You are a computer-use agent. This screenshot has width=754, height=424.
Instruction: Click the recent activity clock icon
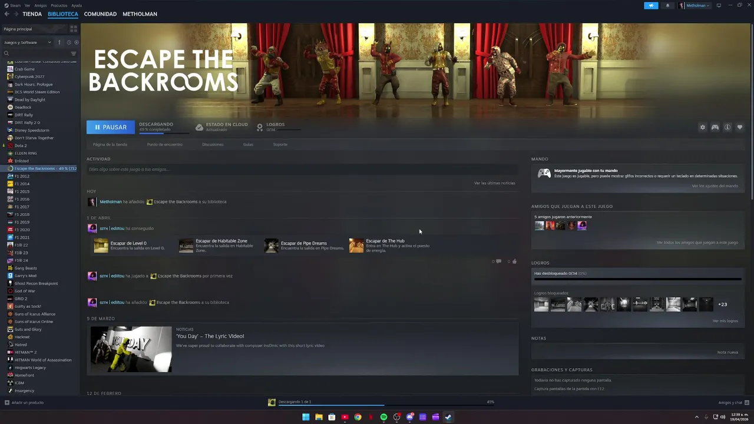click(x=68, y=42)
